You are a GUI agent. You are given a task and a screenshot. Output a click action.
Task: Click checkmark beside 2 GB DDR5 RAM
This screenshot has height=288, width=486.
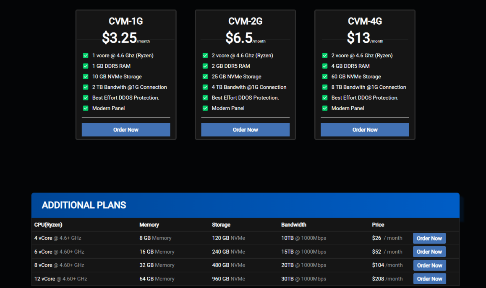point(205,66)
